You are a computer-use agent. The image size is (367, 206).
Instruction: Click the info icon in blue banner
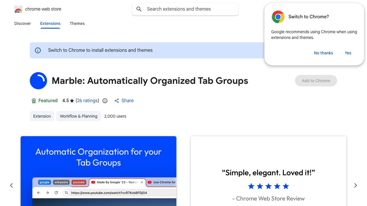click(x=38, y=50)
